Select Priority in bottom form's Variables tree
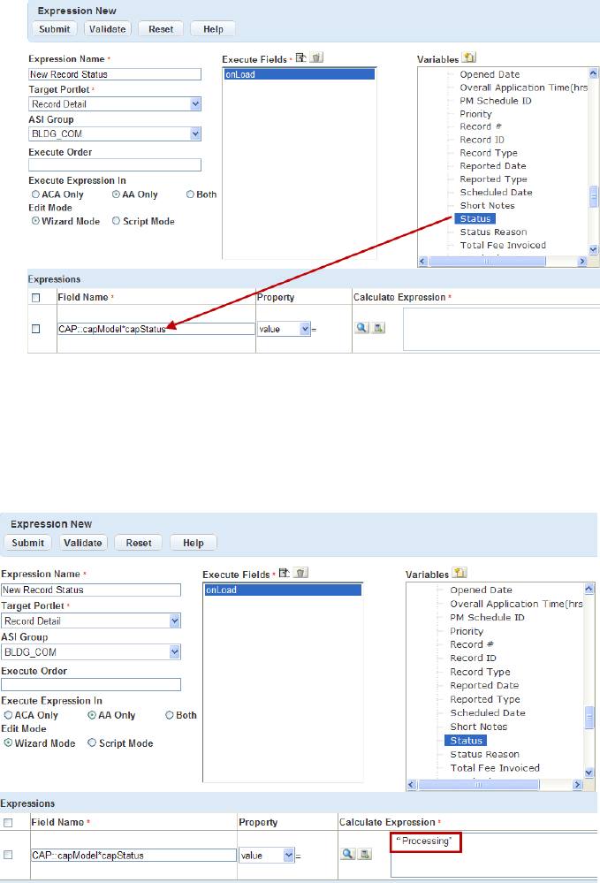The width and height of the screenshot is (600, 883). pos(467,631)
